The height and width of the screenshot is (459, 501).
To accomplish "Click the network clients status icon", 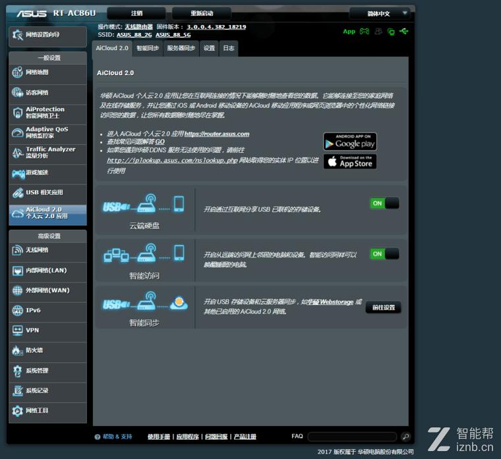I will tap(391, 31).
